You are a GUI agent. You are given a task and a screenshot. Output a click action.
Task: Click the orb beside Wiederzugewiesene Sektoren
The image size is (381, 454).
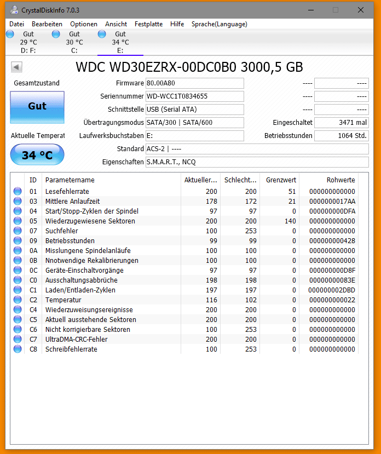pyautogui.click(x=18, y=221)
